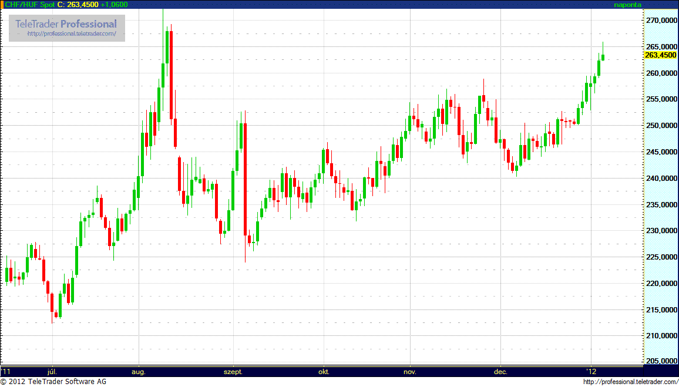Click the aug. month label on time axis
Viewport: 679px width, 387px height.
[139, 372]
